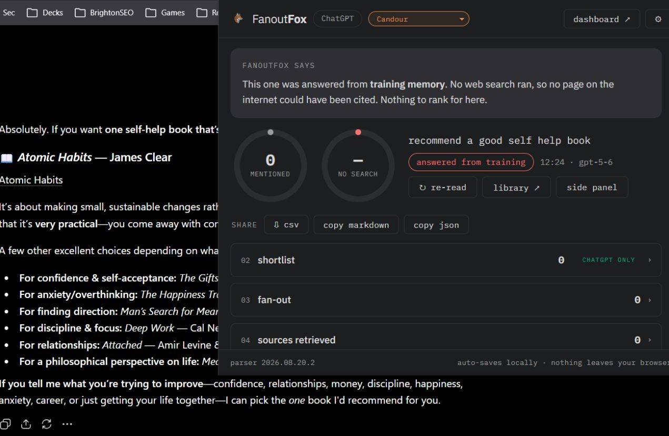Copy results as markdown
This screenshot has width=669, height=436.
click(356, 225)
